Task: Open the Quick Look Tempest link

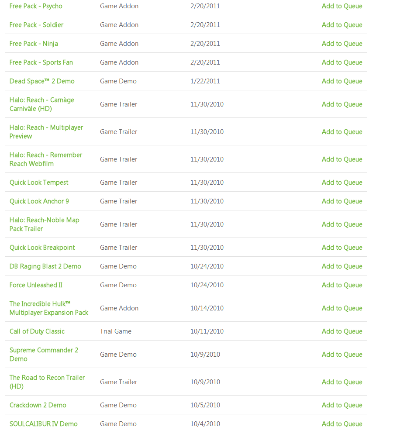Action: click(39, 183)
